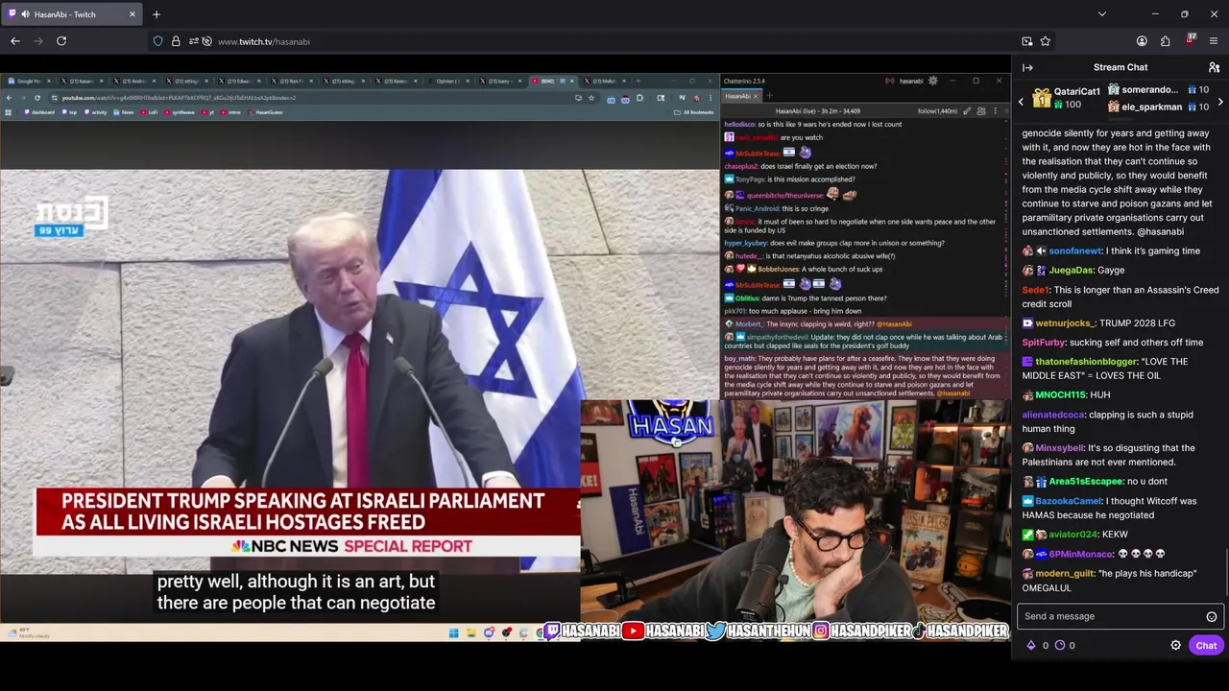Open channel points balance icon
1229x691 pixels.
point(1060,645)
